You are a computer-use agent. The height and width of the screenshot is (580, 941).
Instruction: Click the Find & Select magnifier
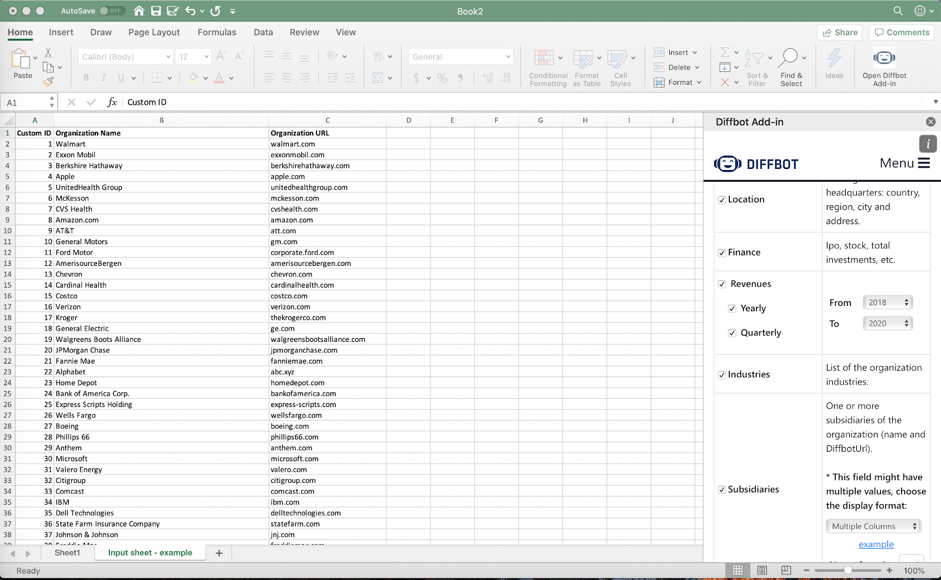[x=788, y=57]
